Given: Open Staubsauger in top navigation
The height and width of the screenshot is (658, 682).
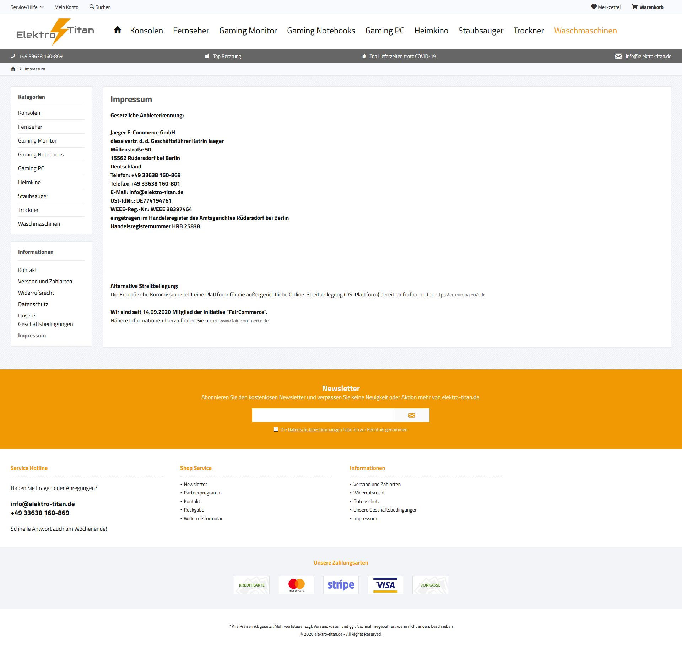Looking at the screenshot, I should tap(481, 31).
